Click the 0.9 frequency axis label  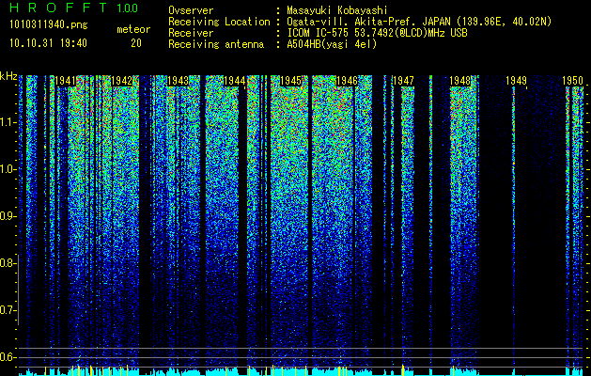(x=8, y=216)
